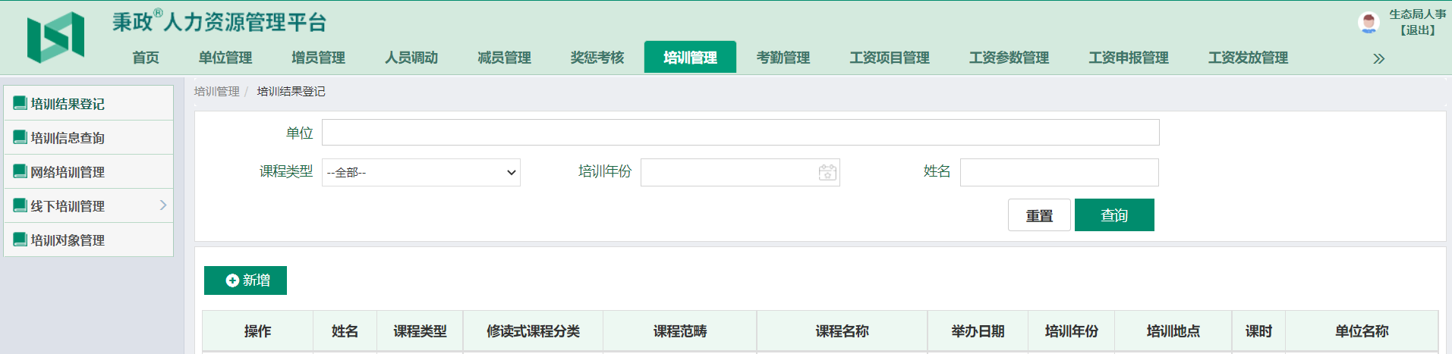Screen dimensions: 1452x354
Task: Open the 课程类型 dropdown
Action: 420,173
